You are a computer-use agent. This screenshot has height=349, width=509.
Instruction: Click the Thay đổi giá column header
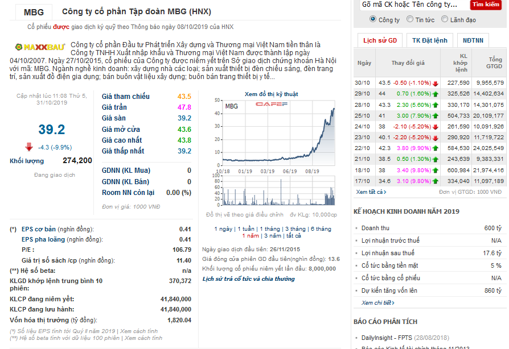(408, 63)
